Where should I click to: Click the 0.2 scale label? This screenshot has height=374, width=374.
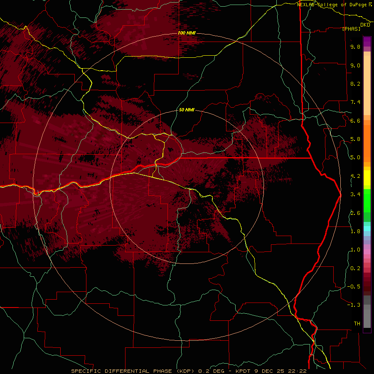tap(355, 268)
